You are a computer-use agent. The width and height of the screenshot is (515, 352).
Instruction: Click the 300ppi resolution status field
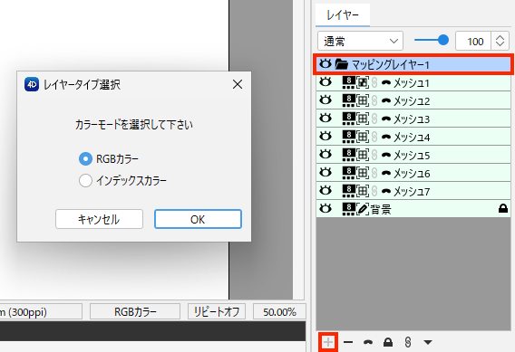coord(41,311)
